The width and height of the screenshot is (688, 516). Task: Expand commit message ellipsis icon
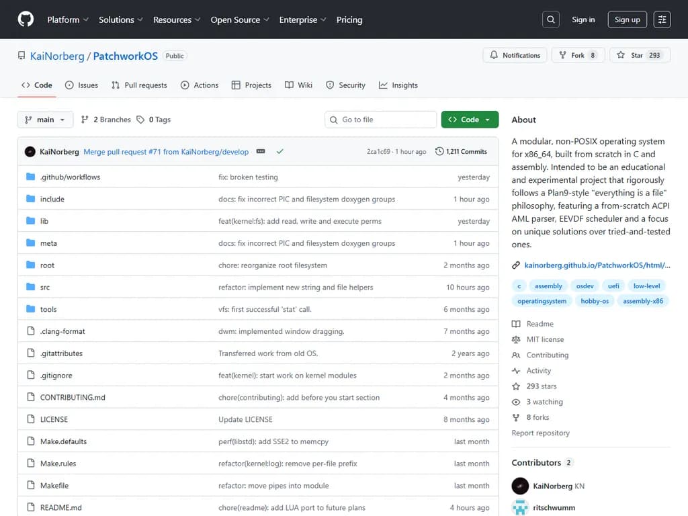[x=261, y=152]
